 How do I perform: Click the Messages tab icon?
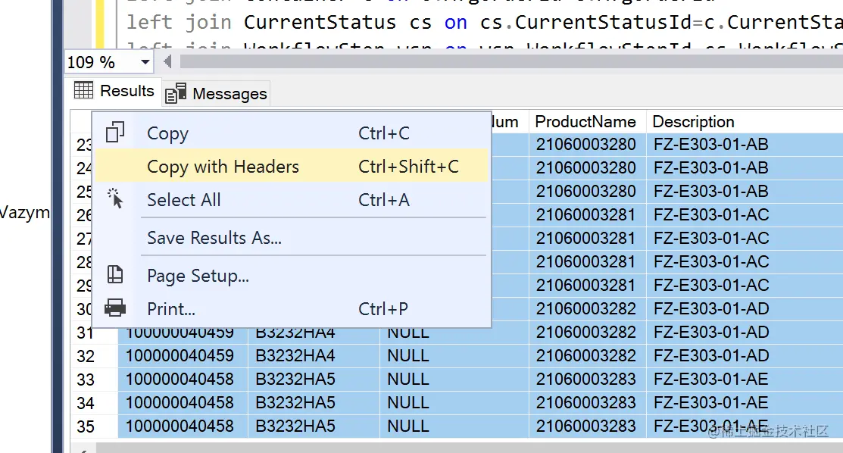[176, 93]
